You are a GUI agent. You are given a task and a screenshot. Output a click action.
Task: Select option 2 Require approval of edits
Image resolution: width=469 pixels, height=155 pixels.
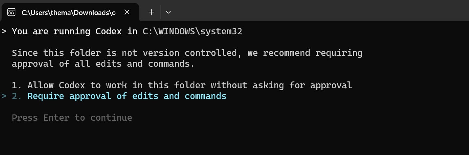point(127,96)
